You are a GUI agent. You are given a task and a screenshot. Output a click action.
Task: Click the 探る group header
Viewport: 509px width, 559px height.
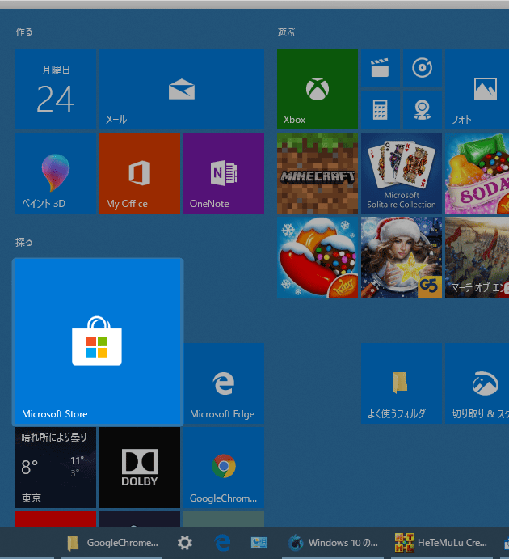click(x=24, y=243)
